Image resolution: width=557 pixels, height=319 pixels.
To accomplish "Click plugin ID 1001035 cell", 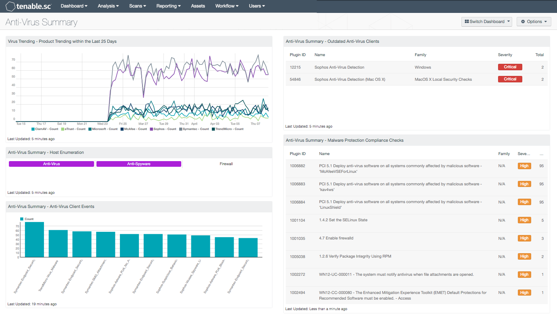I will click(x=297, y=238).
